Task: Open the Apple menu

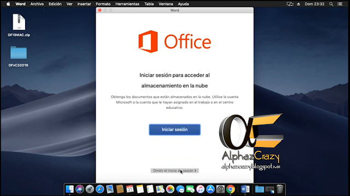Action: [x=8, y=4]
